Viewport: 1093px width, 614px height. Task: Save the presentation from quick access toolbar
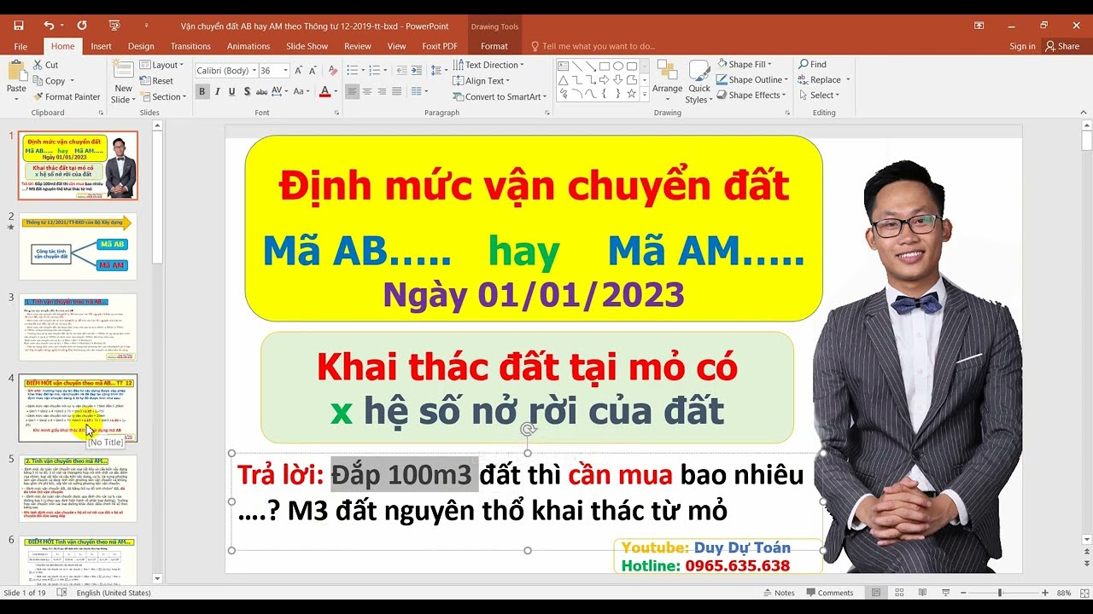coord(19,26)
